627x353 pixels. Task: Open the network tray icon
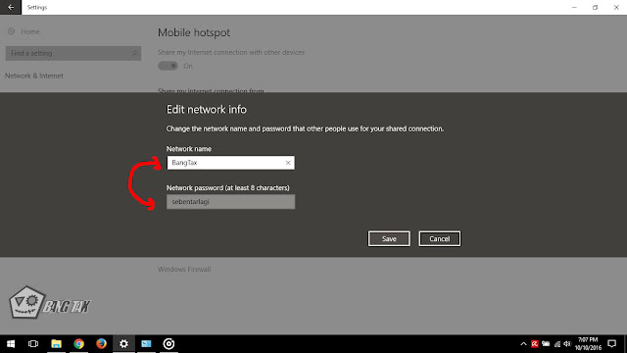point(557,344)
